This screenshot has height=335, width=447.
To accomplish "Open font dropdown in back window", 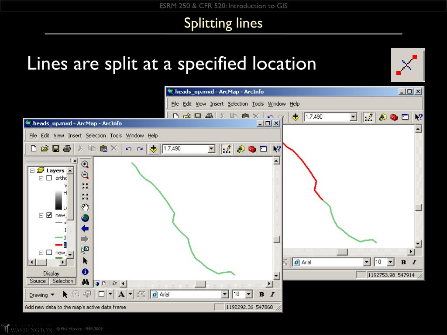I will click(x=367, y=262).
